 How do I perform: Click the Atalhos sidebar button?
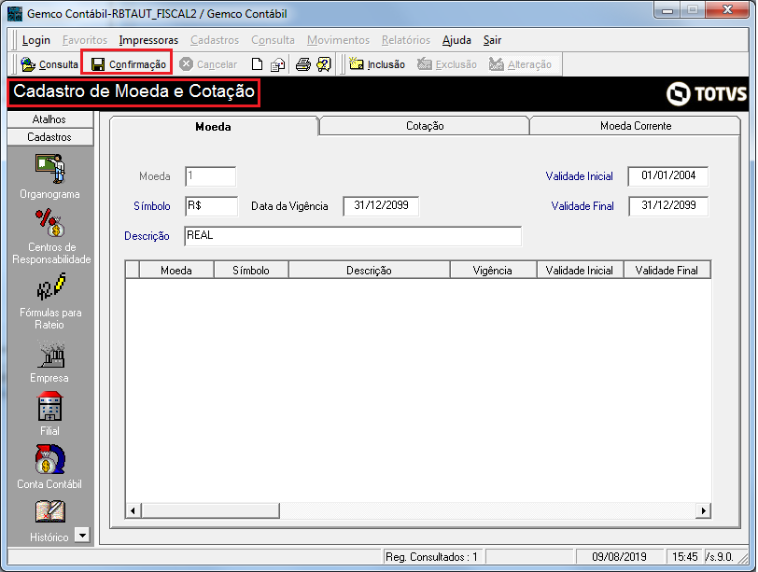pyautogui.click(x=50, y=119)
